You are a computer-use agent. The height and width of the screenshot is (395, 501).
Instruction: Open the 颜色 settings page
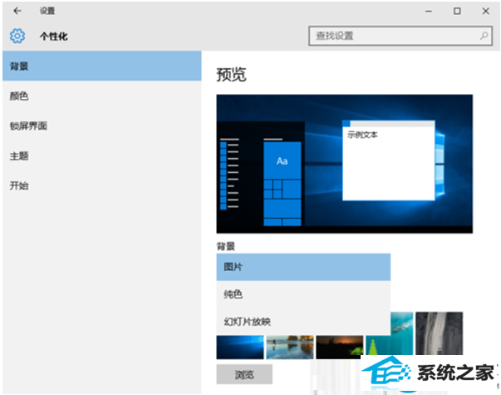(x=19, y=96)
